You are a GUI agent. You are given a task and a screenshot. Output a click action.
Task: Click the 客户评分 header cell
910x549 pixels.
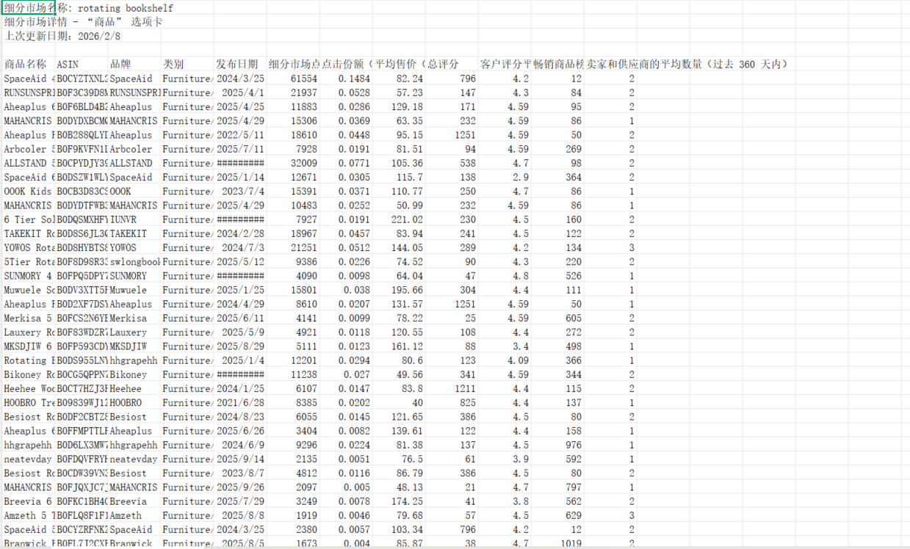pyautogui.click(x=504, y=64)
